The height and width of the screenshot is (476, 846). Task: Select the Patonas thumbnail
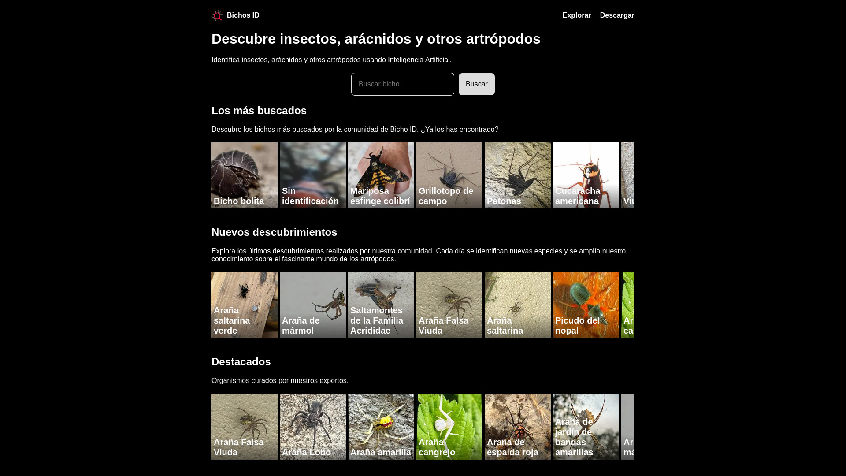pos(517,175)
